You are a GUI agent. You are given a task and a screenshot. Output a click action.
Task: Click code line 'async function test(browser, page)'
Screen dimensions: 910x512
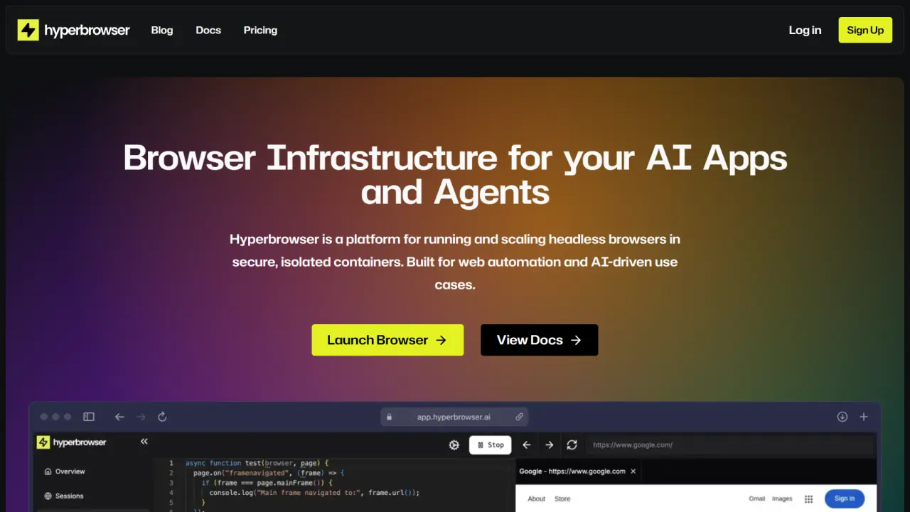(x=257, y=463)
